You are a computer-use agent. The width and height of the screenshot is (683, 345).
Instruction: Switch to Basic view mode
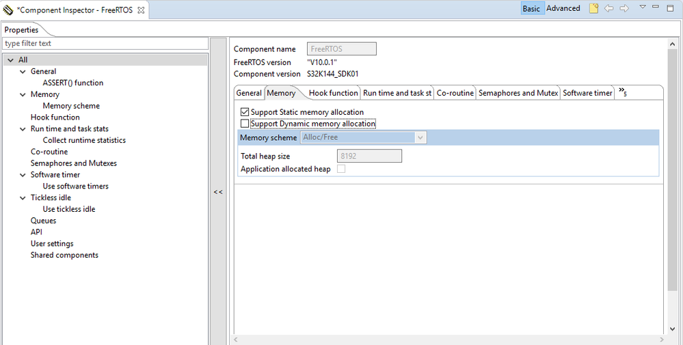point(533,8)
